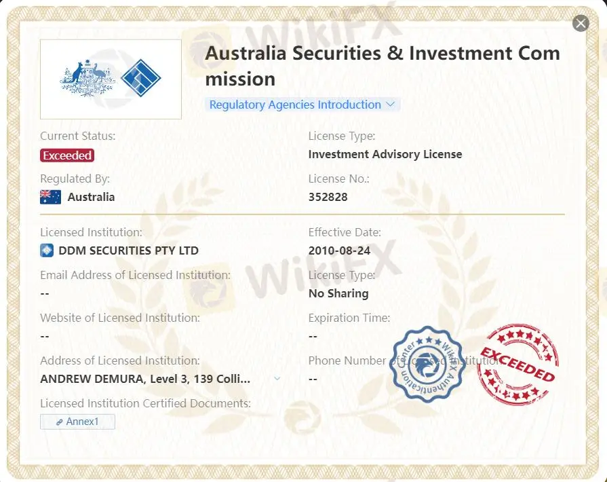Click the No Sharing license type
Screen dimensions: 607x482
[x=338, y=293]
